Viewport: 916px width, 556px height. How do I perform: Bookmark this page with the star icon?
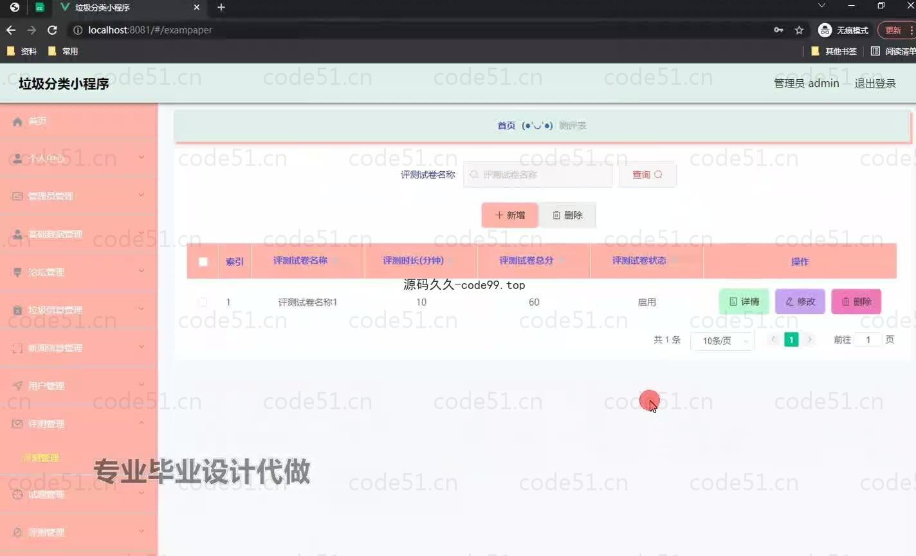click(x=799, y=30)
